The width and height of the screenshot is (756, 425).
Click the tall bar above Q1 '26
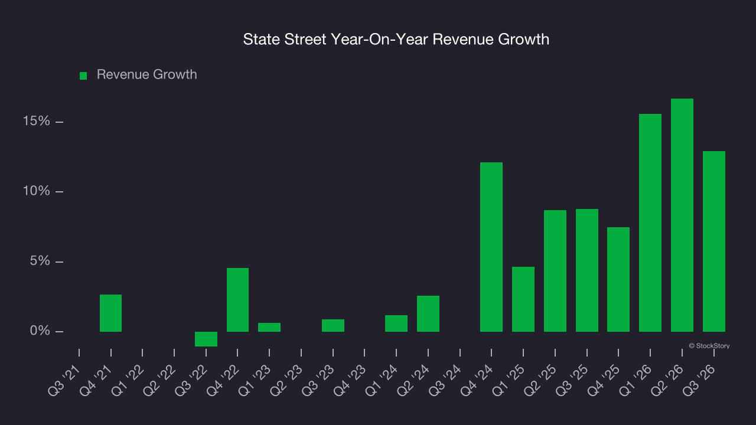click(x=650, y=223)
